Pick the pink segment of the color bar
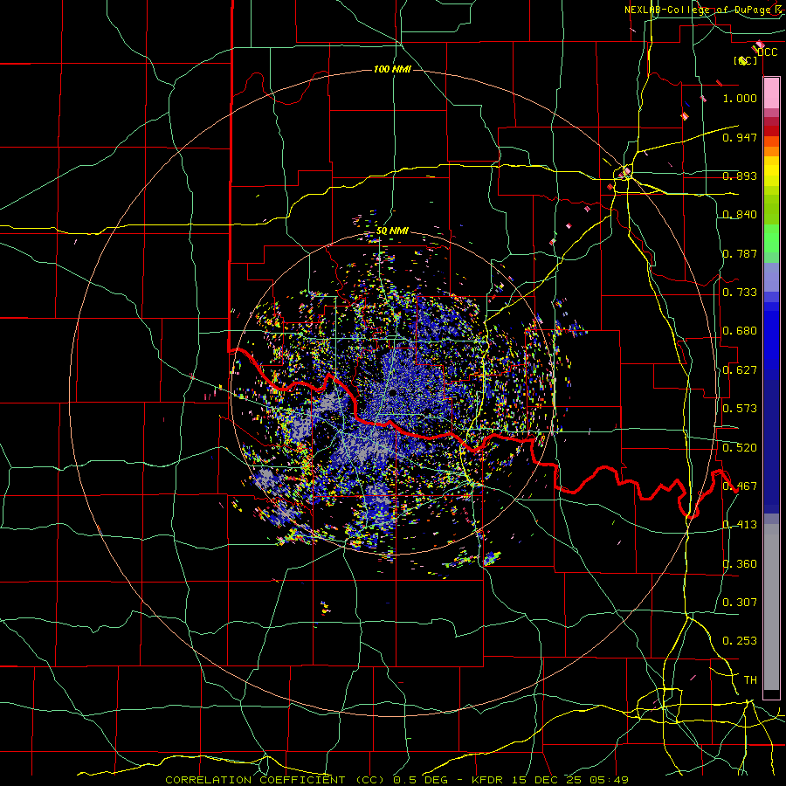Viewport: 786px width, 786px height. [771, 93]
